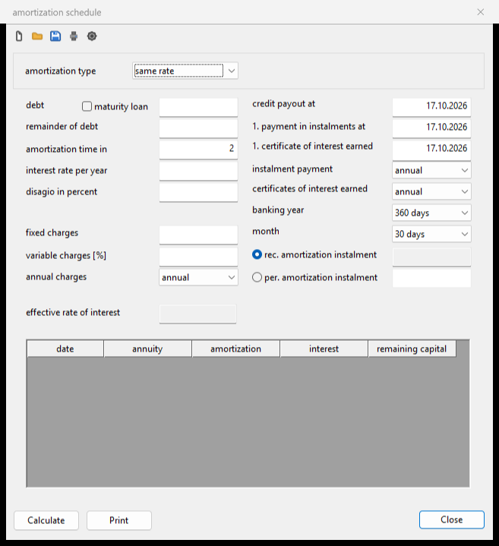Click the amortization column header
The image size is (499, 546).
[x=235, y=349]
